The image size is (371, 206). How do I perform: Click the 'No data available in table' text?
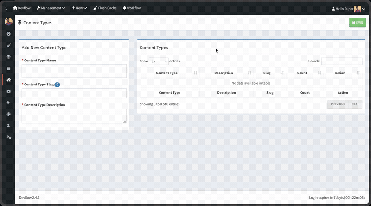point(251,83)
